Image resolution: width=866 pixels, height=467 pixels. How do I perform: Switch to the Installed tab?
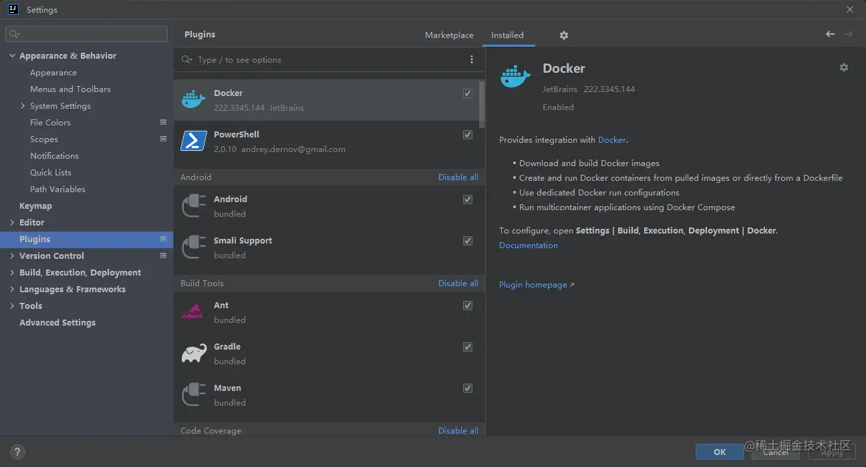pos(507,35)
